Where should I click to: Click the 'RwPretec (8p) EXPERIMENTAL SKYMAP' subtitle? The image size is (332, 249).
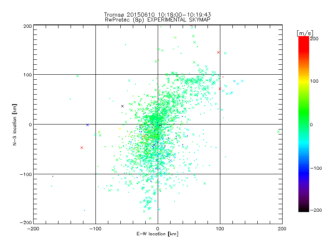tap(158, 20)
